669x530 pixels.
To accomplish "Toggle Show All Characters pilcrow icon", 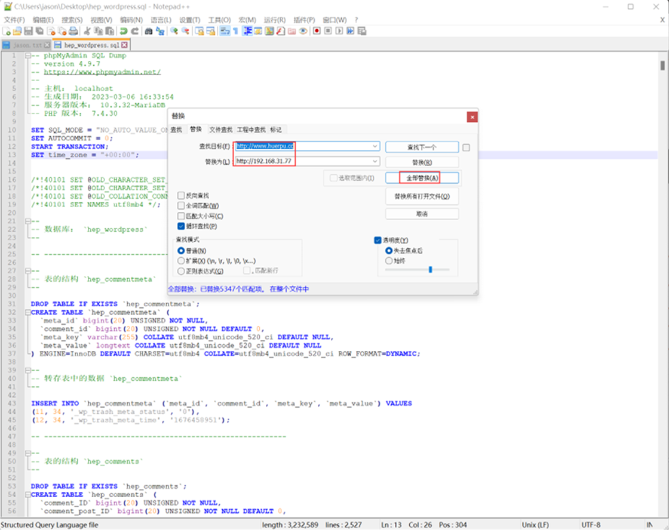I will click(x=235, y=31).
